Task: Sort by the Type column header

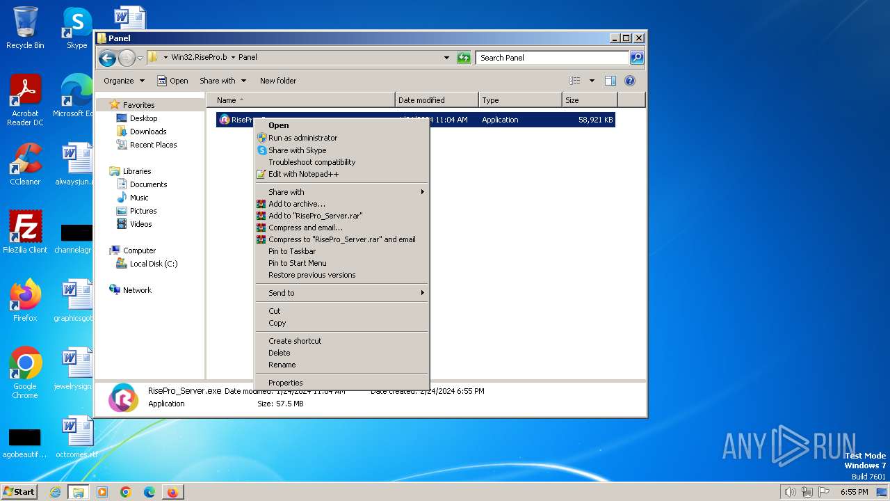Action: [x=520, y=100]
